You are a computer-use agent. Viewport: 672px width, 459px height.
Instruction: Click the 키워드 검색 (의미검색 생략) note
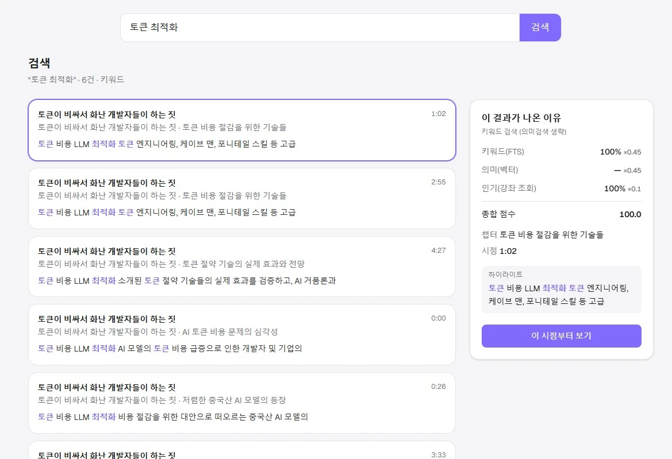[x=524, y=132]
